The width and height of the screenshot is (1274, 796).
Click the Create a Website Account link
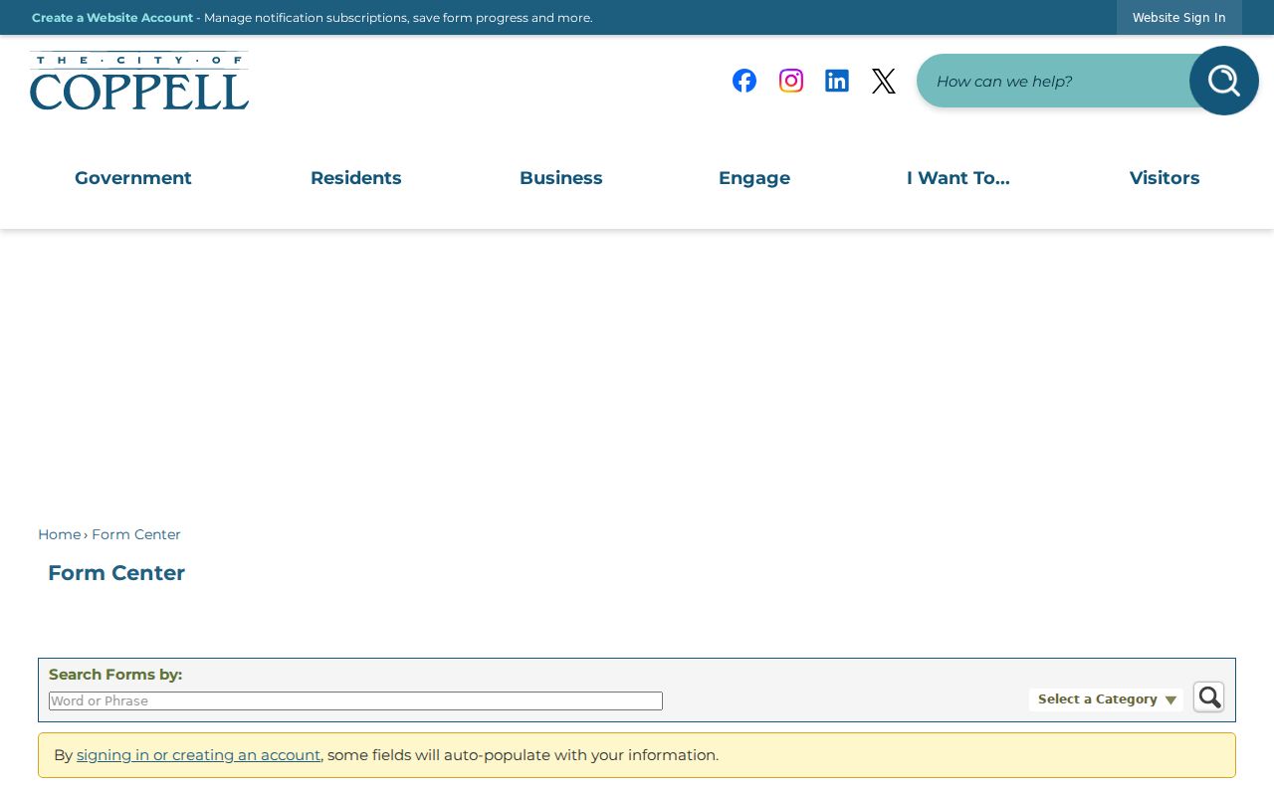[112, 18]
